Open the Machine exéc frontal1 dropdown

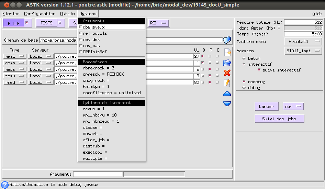point(303,42)
